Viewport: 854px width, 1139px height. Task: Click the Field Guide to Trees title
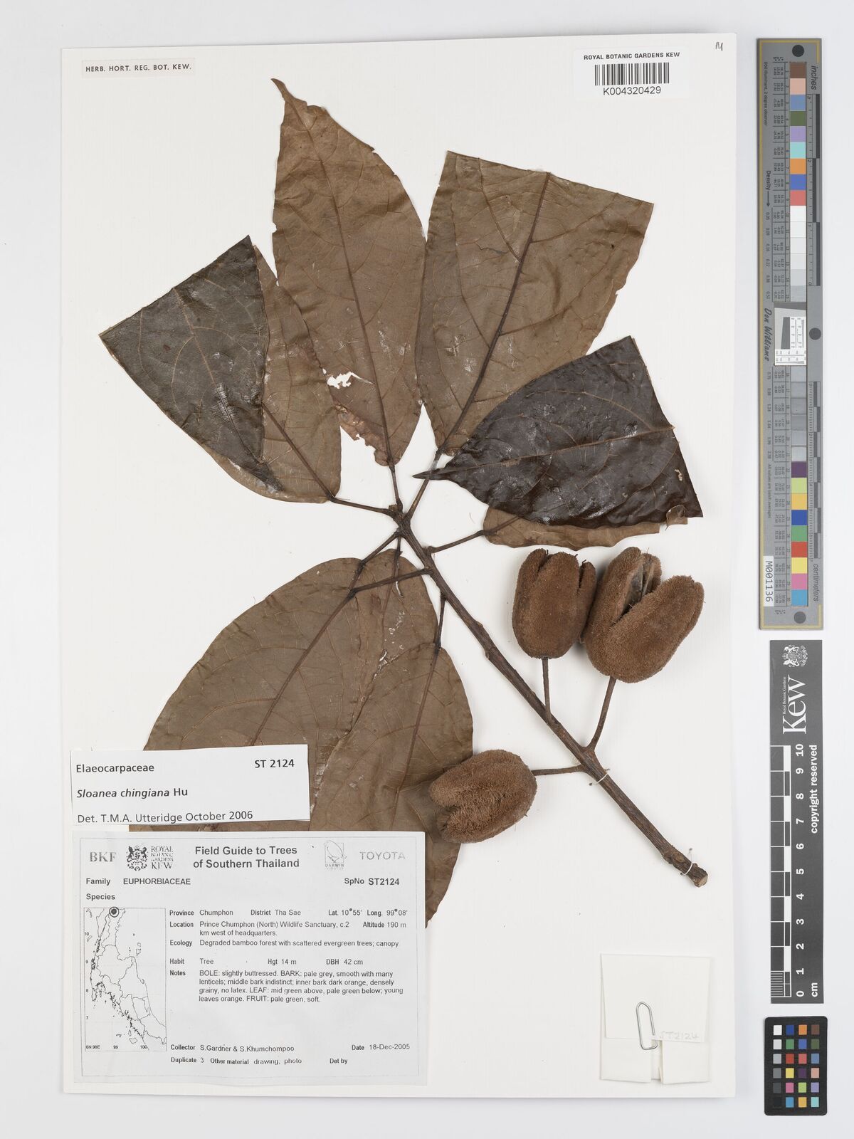[246, 857]
